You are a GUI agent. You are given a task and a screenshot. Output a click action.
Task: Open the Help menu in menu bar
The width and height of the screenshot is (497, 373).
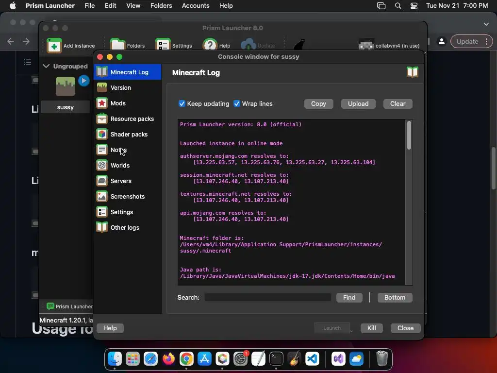point(226,5)
